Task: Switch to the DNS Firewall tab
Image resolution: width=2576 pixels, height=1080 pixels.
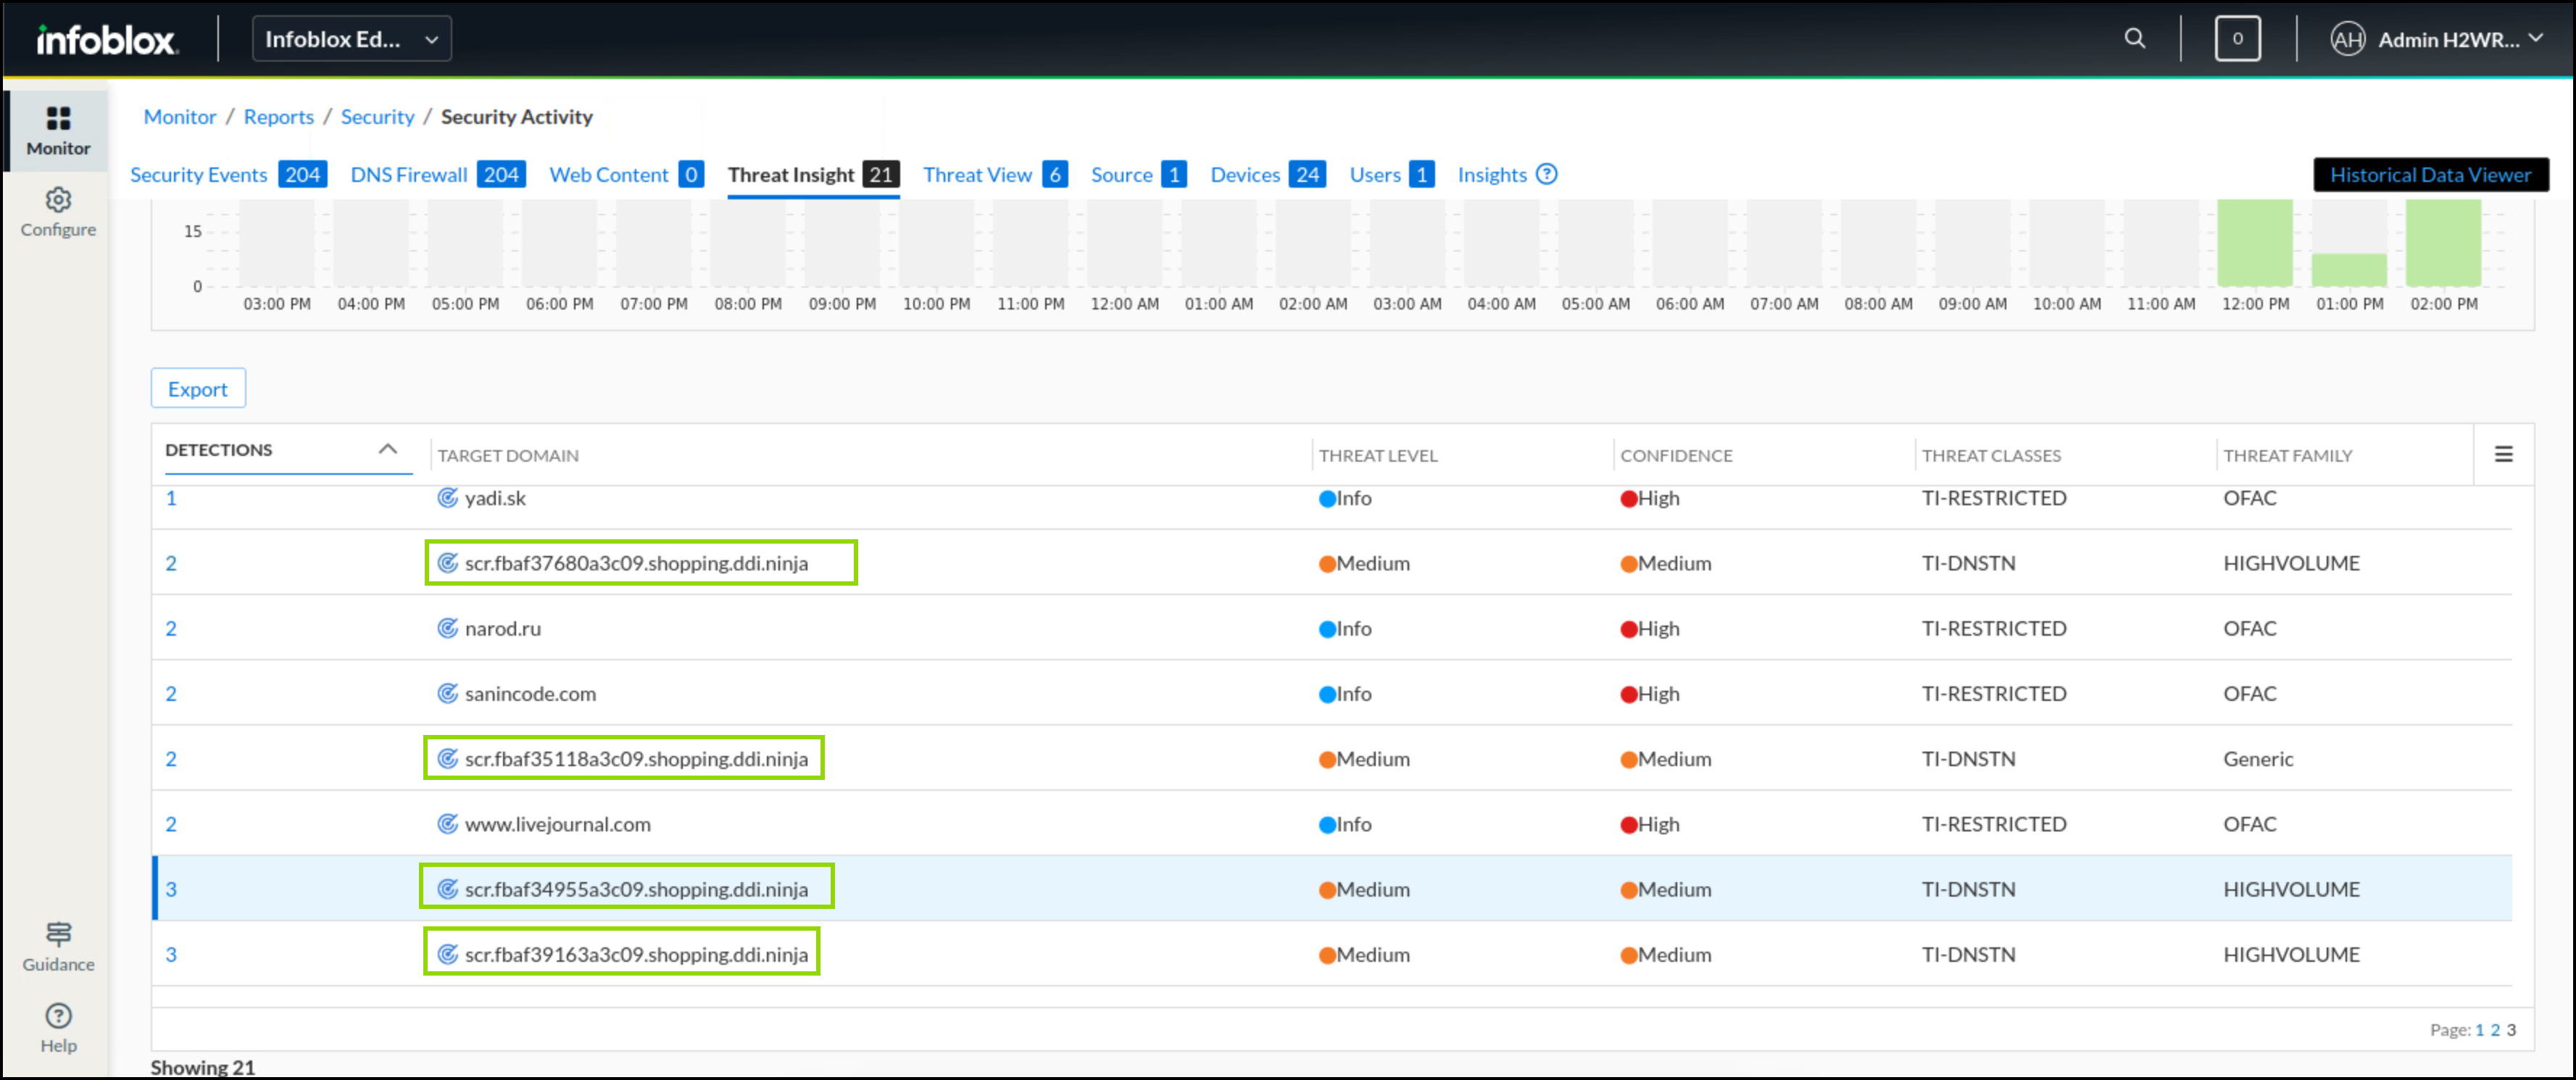Action: (x=409, y=175)
